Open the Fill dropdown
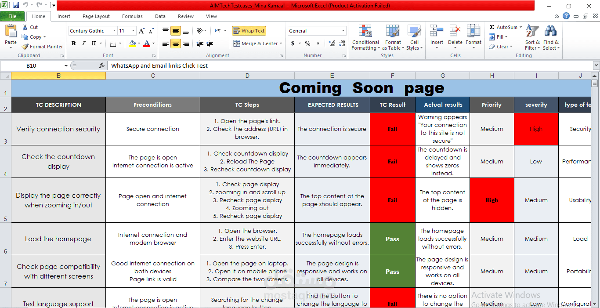Image resolution: width=600 pixels, height=308 pixels. click(499, 37)
